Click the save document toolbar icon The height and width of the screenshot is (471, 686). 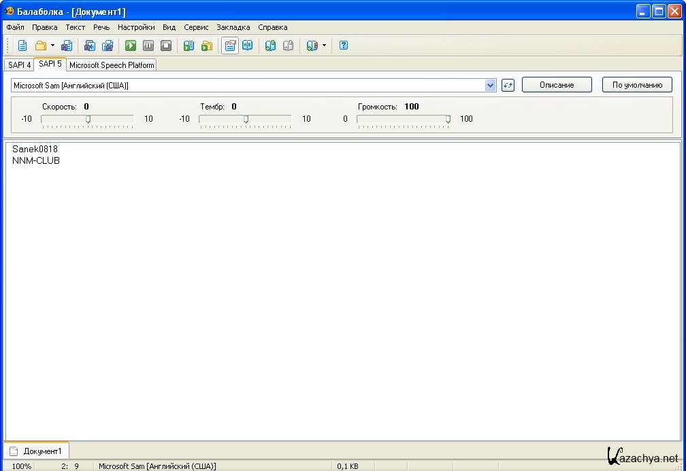point(66,46)
